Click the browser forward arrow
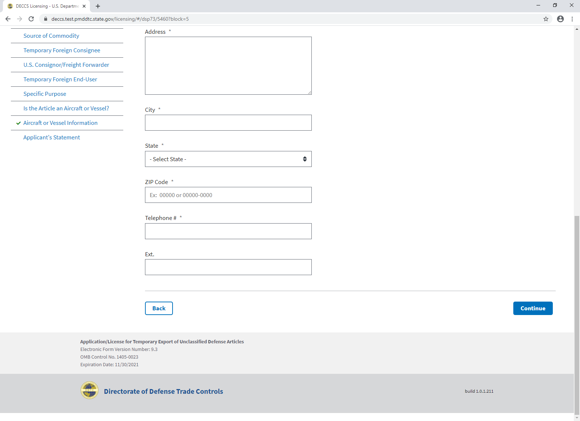580x421 pixels. click(20, 19)
